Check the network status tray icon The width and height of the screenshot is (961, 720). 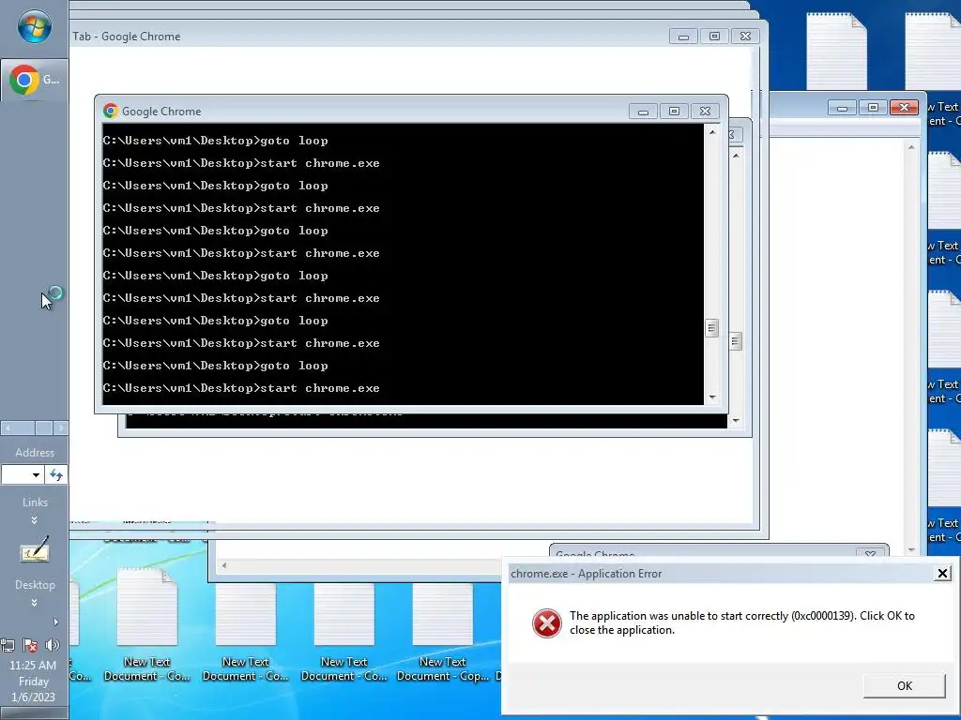click(8, 645)
